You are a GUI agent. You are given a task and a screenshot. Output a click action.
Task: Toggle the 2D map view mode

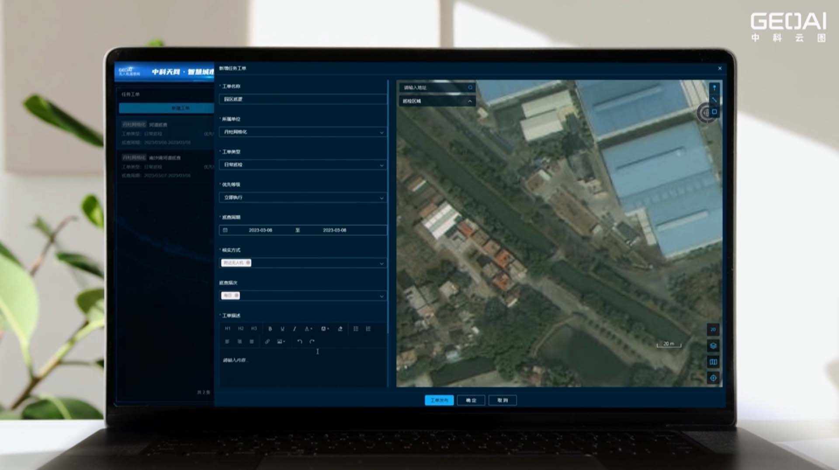click(x=713, y=330)
